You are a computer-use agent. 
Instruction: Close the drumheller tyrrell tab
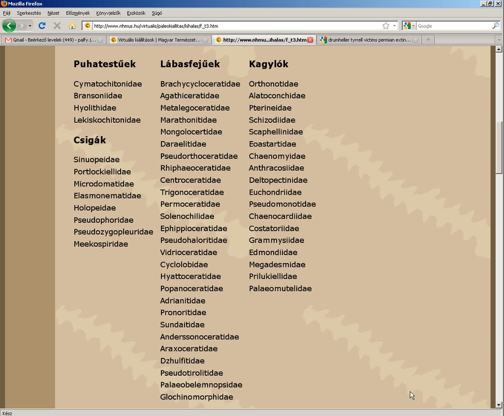coord(415,40)
